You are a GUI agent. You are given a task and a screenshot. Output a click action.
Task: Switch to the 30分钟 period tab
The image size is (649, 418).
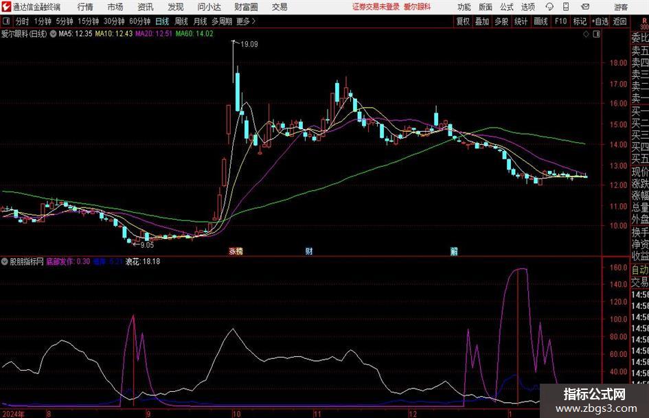pyautogui.click(x=114, y=21)
